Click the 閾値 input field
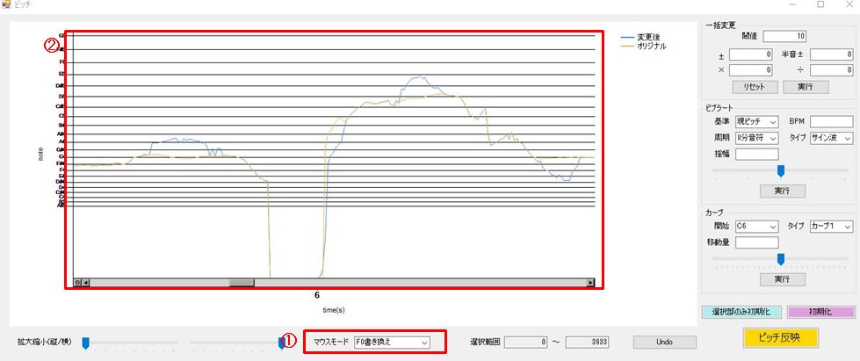The height and width of the screenshot is (361, 860). (x=784, y=36)
